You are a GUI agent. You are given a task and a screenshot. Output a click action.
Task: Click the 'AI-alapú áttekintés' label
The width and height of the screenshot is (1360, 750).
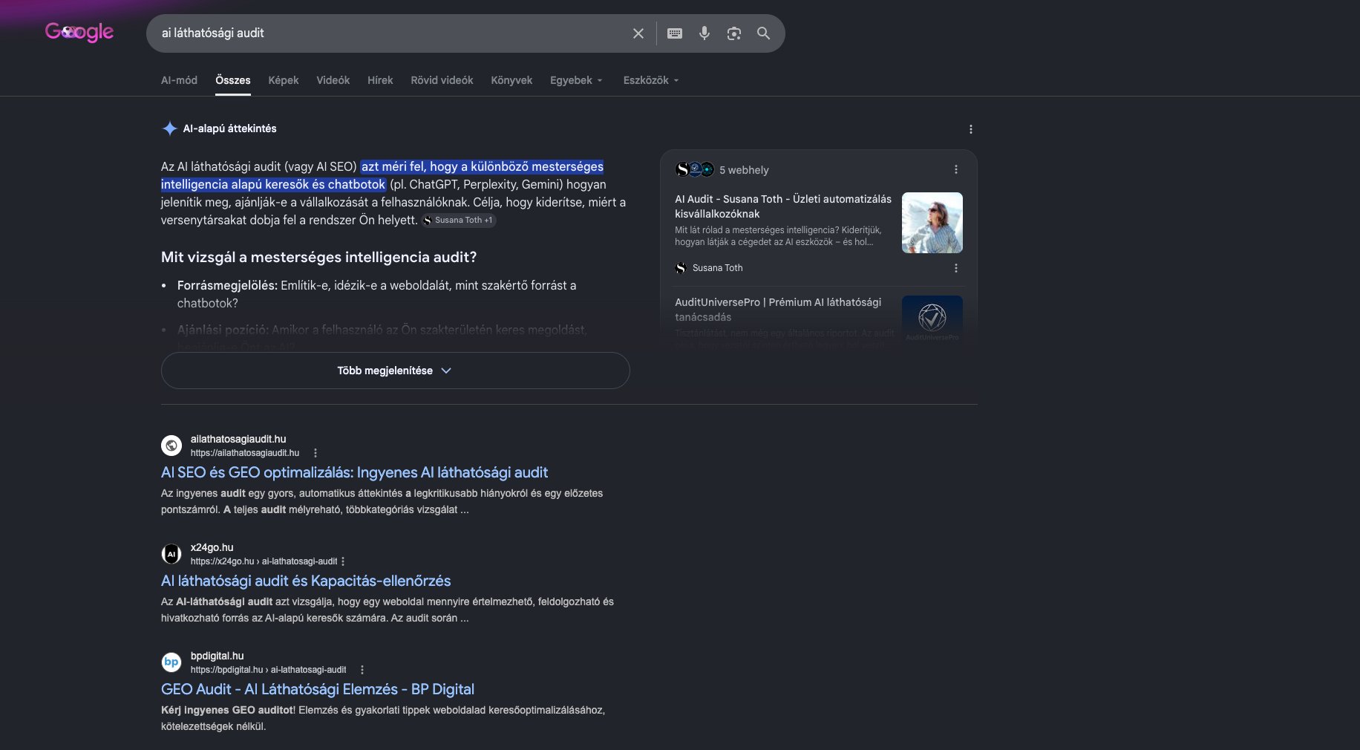(x=229, y=128)
